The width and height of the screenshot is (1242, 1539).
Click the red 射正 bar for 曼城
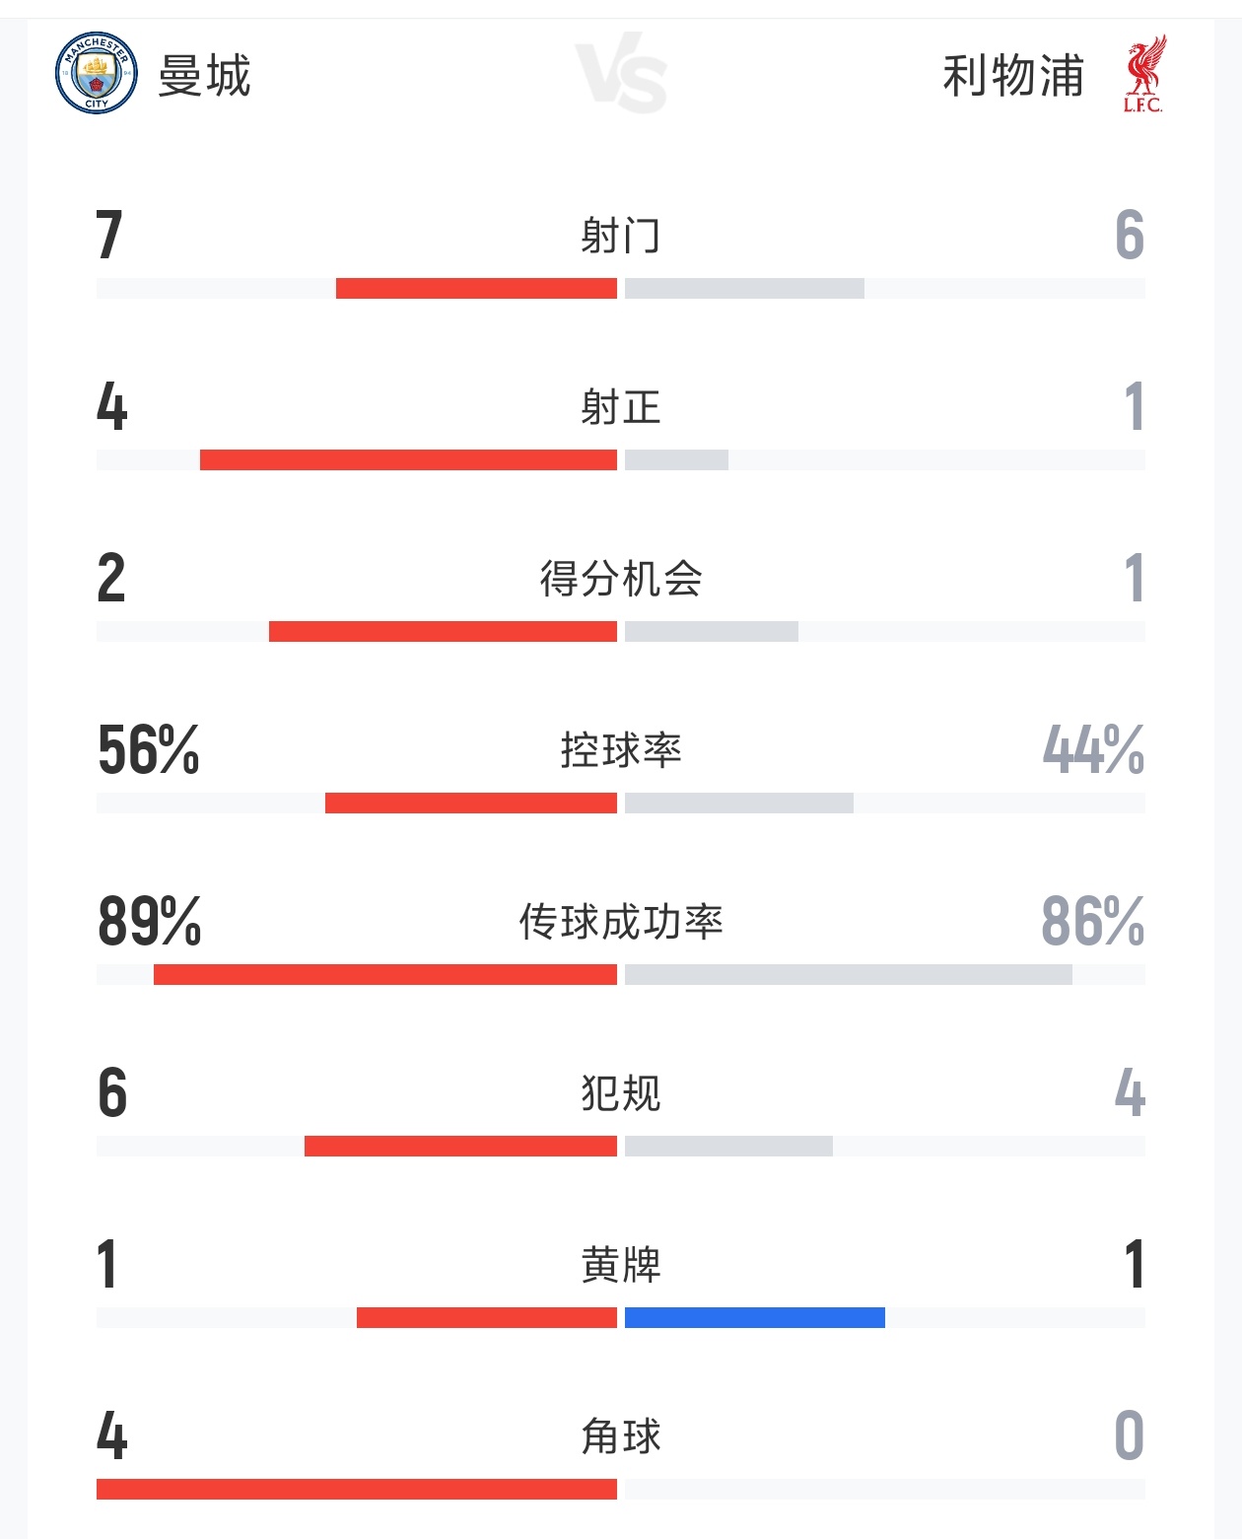408,459
